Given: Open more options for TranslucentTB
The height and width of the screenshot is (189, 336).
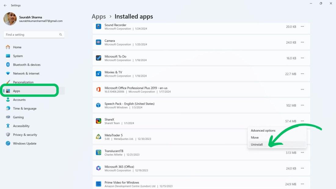Looking at the screenshot, I should (x=302, y=153).
